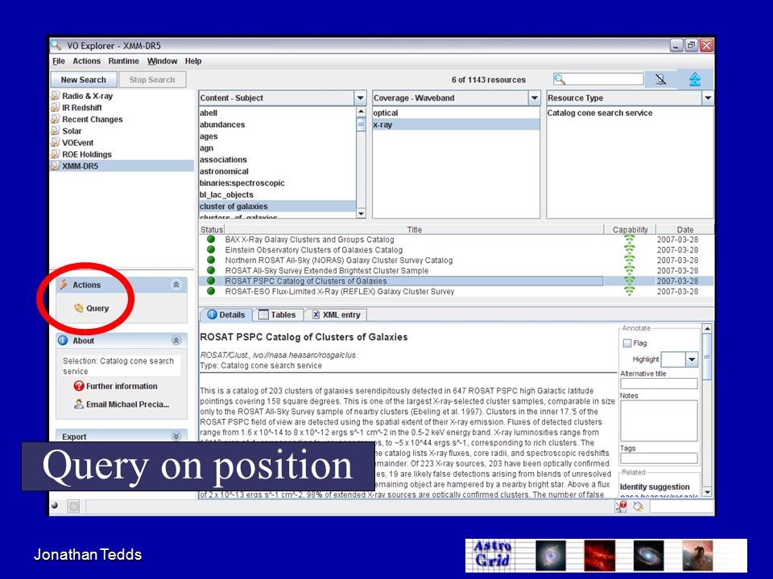Sort by the Title column header
This screenshot has width=773, height=579.
414,229
